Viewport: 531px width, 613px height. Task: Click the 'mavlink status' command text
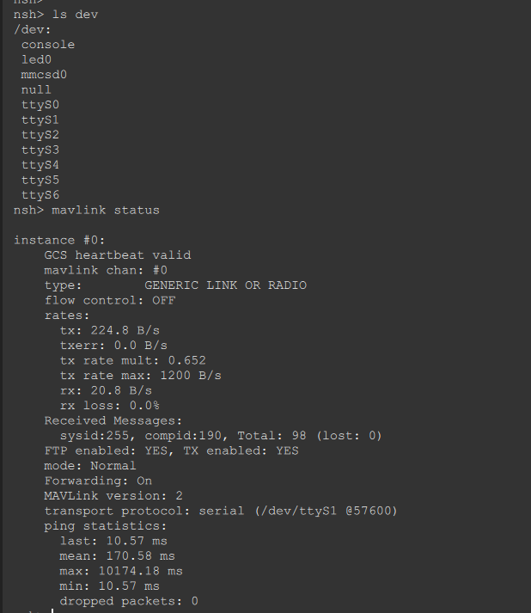105,210
